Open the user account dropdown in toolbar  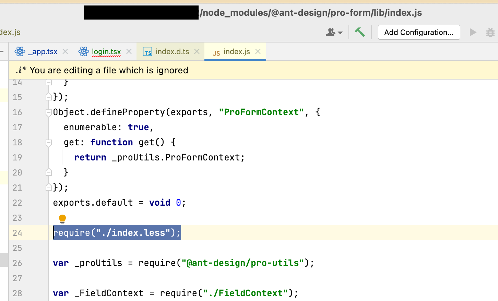pyautogui.click(x=334, y=32)
